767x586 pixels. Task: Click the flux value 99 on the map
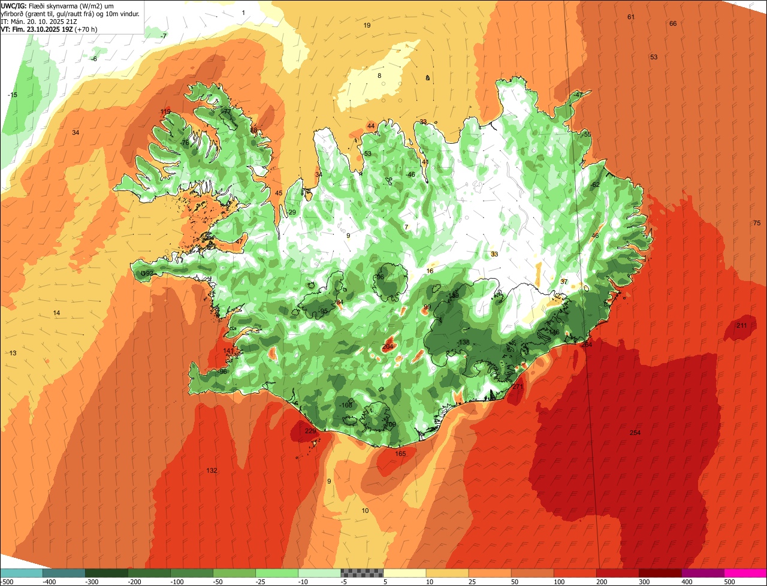point(427,307)
